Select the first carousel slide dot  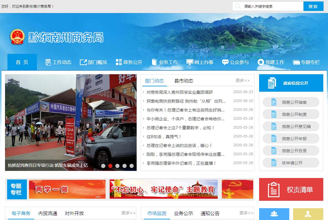coord(103,166)
